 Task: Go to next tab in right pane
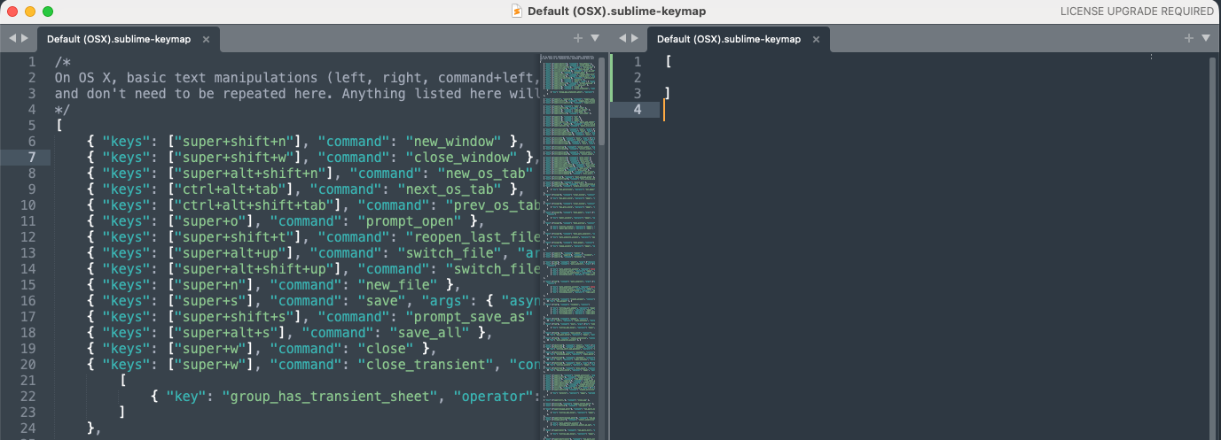pos(635,39)
